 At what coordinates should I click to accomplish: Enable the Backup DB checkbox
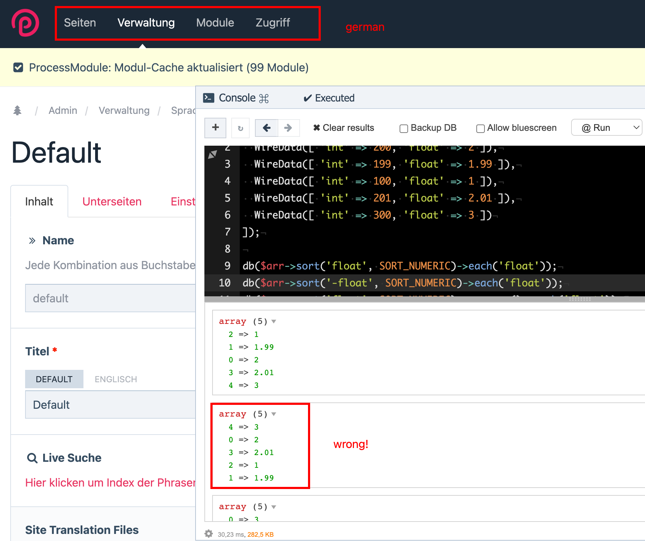click(403, 128)
